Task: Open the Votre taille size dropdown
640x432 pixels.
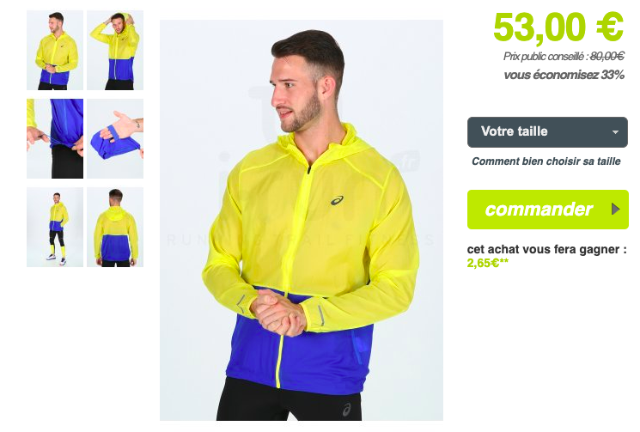Action: (x=547, y=132)
